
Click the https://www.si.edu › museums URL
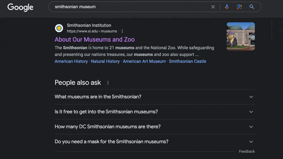(x=92, y=31)
